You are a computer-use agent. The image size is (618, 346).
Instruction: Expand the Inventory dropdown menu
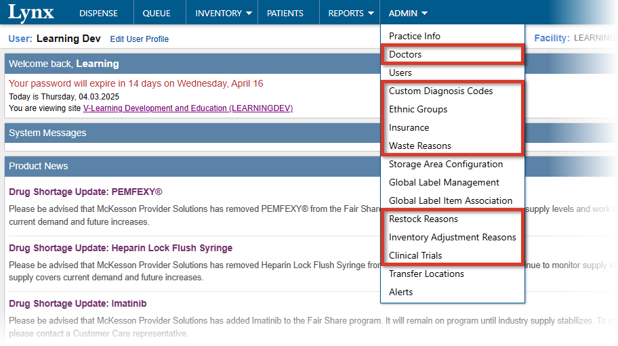tap(223, 14)
